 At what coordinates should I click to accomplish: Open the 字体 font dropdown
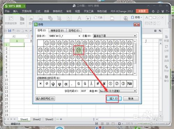tap(64, 36)
